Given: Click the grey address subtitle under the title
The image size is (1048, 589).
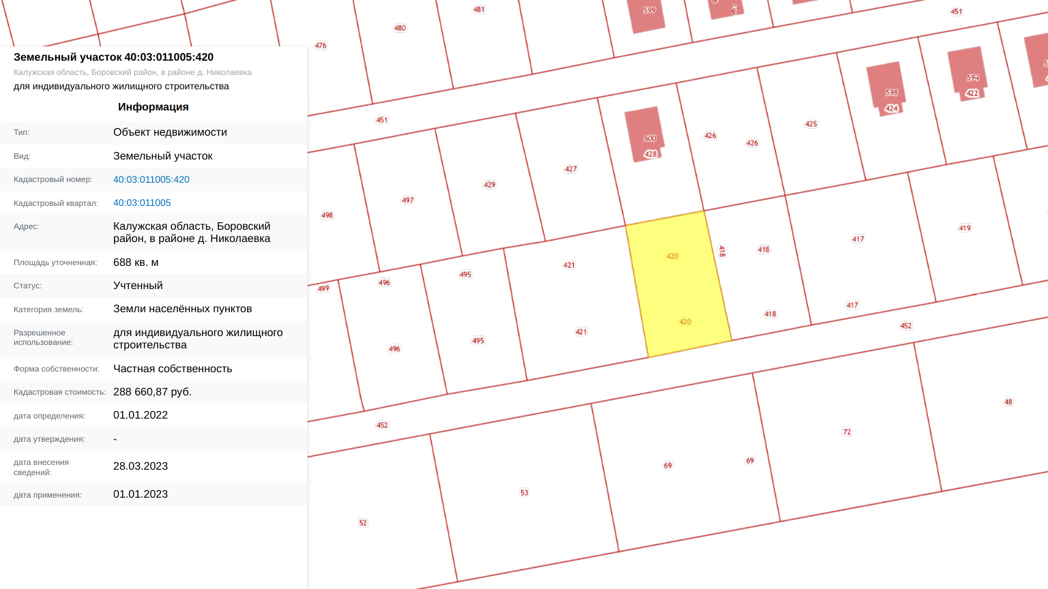Looking at the screenshot, I should pyautogui.click(x=132, y=72).
